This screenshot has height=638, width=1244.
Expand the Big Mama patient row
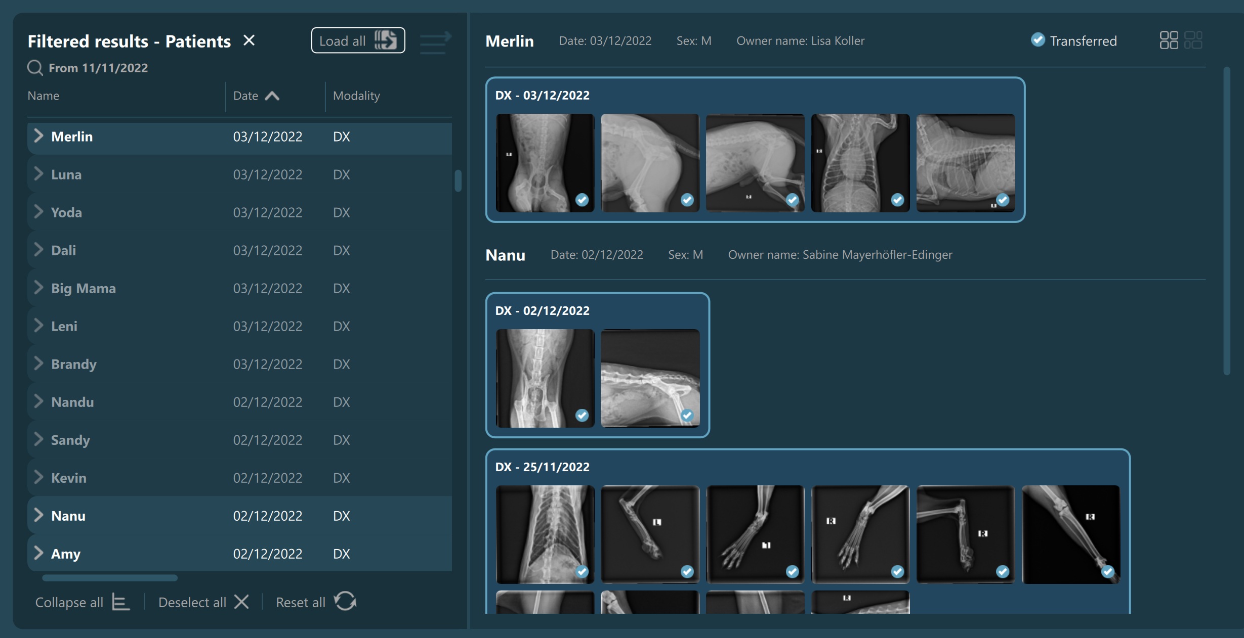(x=38, y=288)
